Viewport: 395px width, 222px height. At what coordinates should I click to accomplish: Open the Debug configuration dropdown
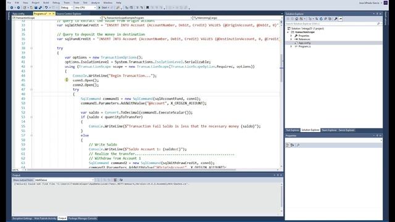click(66, 8)
